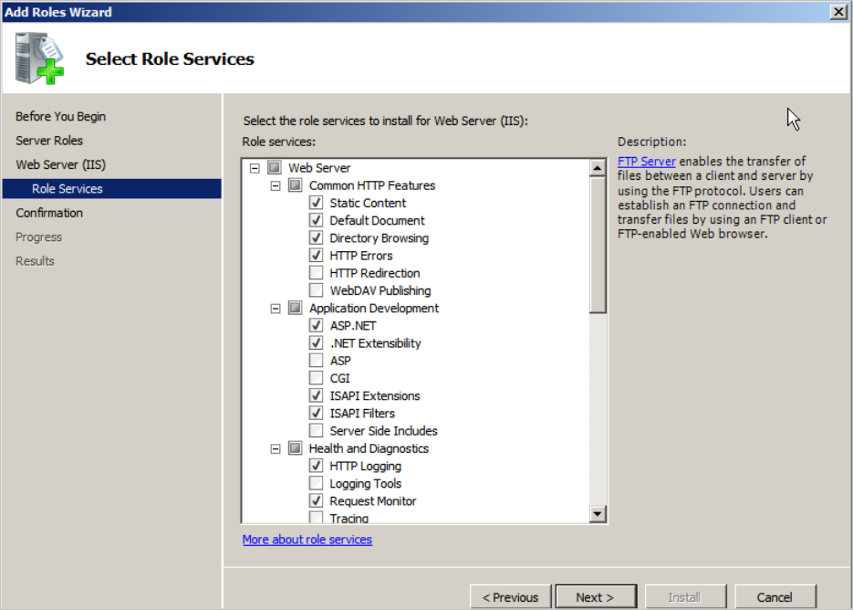Click the role services scrollbar down arrow
This screenshot has height=610, width=853.
pyautogui.click(x=598, y=513)
